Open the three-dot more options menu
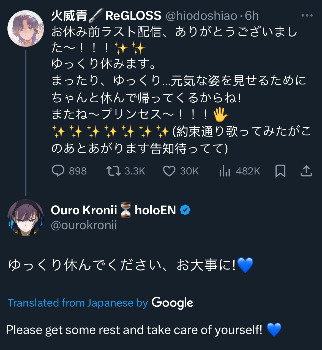 coord(307,15)
